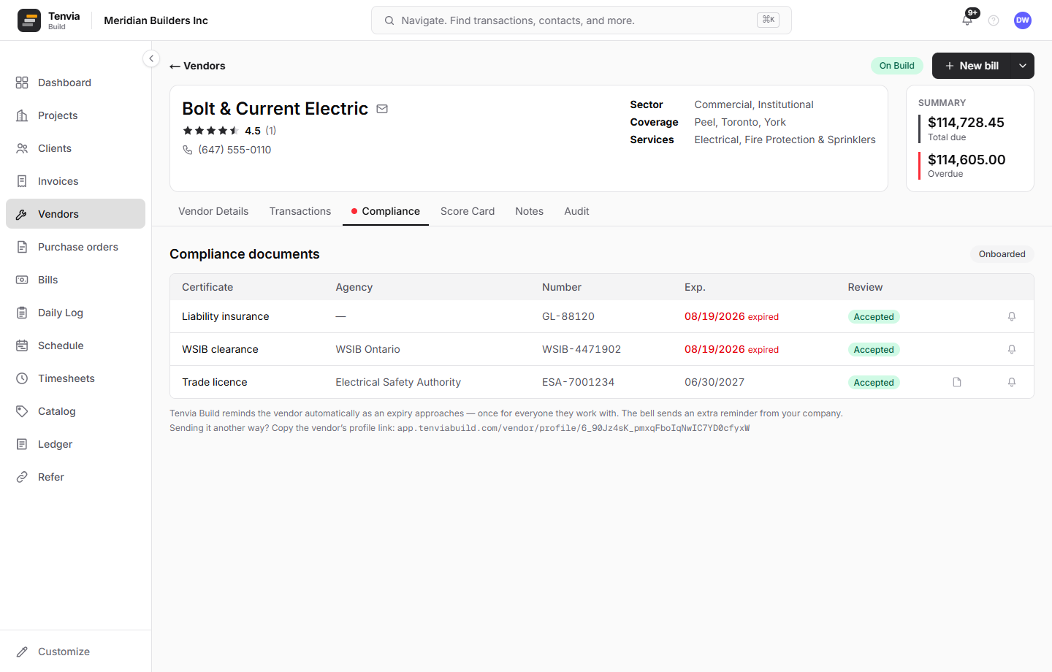Image resolution: width=1052 pixels, height=672 pixels.
Task: Click the Onboarded badge
Action: [x=1002, y=254]
